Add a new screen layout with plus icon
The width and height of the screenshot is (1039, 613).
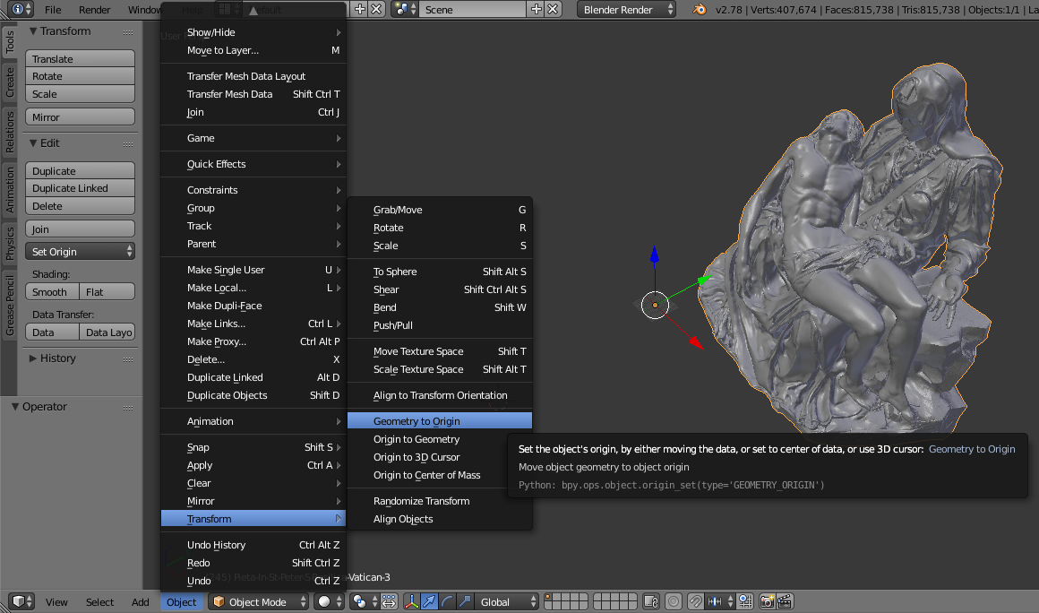point(360,9)
